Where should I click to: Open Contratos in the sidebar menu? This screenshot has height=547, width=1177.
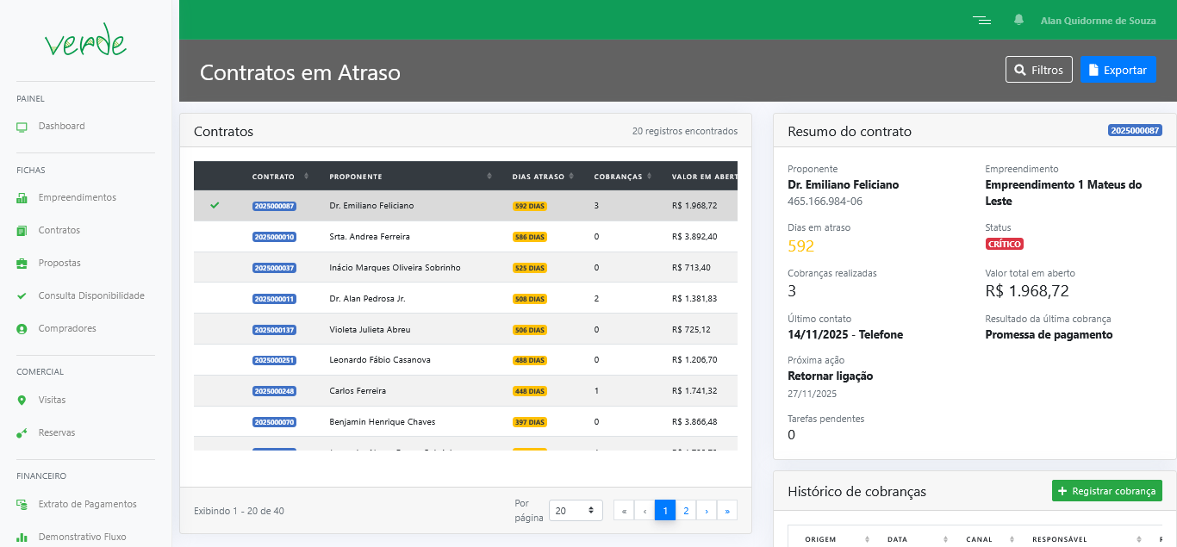[59, 231]
